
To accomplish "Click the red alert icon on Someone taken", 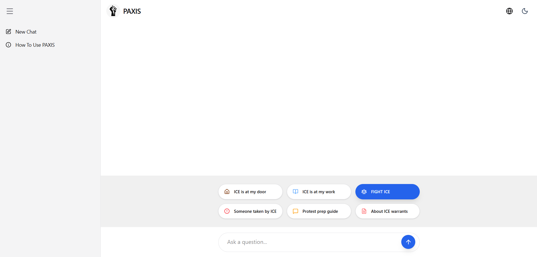I will [x=227, y=211].
